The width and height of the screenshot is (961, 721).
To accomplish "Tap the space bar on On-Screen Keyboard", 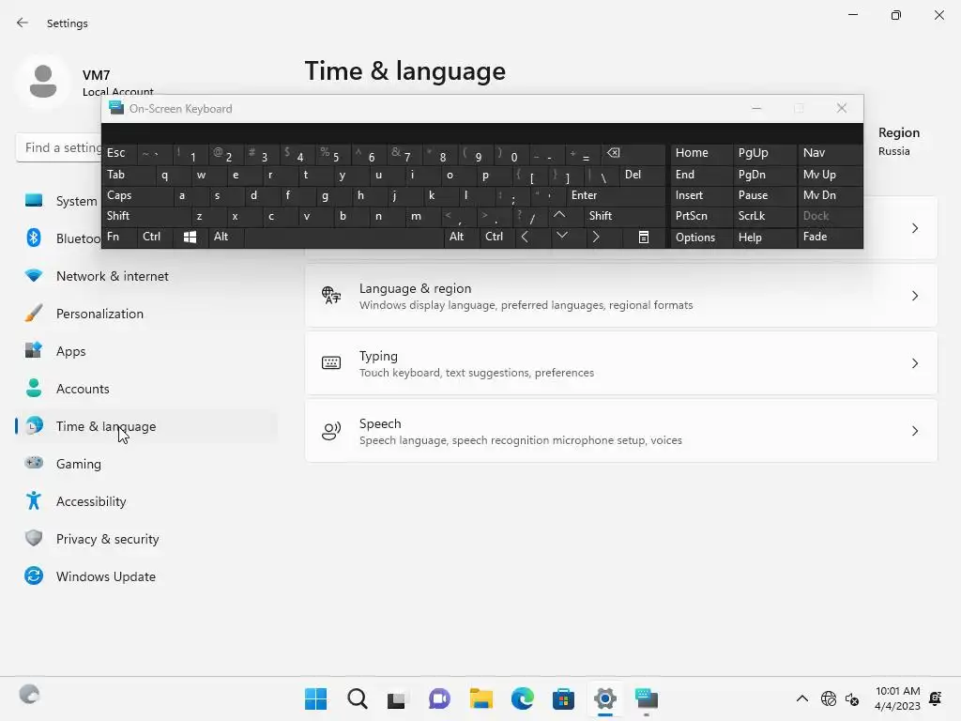I will coord(343,237).
